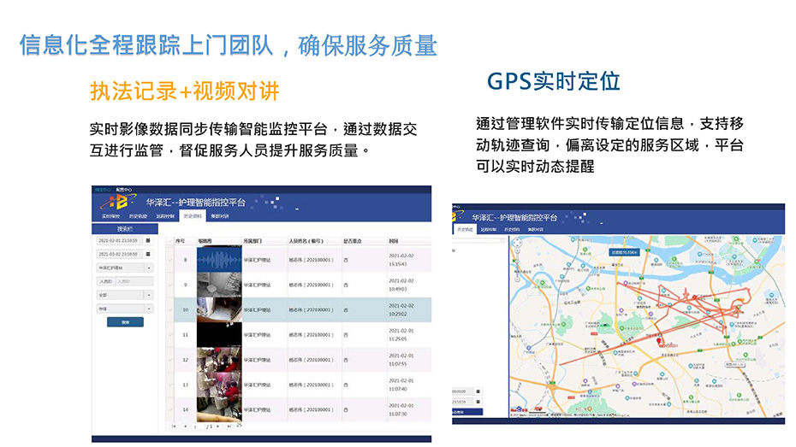Go to first page of records table
This screenshot has height=447, width=796.
coord(175,426)
